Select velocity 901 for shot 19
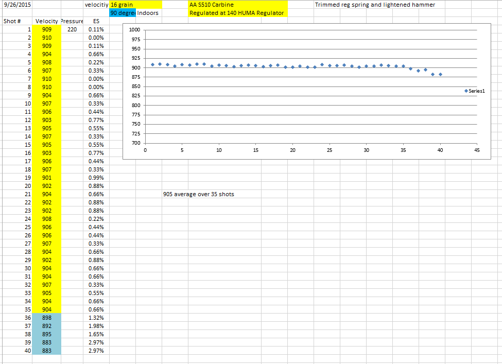This screenshot has width=502, height=364. tap(47, 178)
